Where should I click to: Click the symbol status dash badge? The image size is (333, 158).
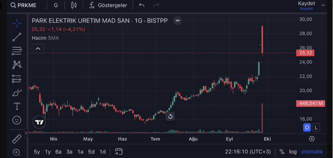[x=178, y=20]
